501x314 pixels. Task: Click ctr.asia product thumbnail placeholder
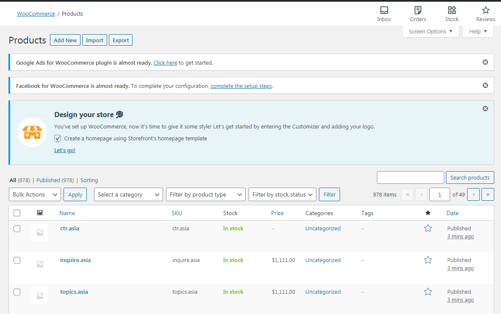point(40,232)
